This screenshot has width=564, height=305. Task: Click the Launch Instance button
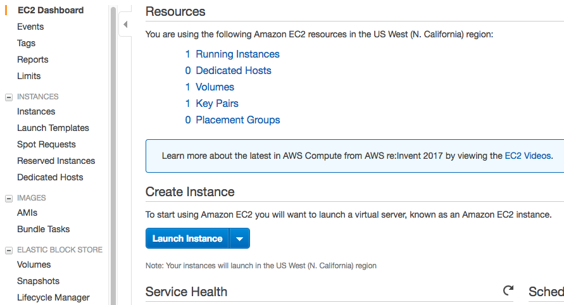187,239
